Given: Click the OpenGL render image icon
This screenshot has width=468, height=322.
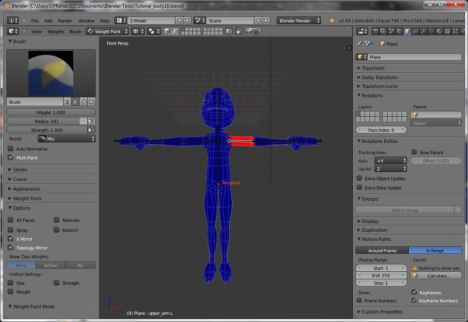Looking at the screenshot, I should click(249, 32).
